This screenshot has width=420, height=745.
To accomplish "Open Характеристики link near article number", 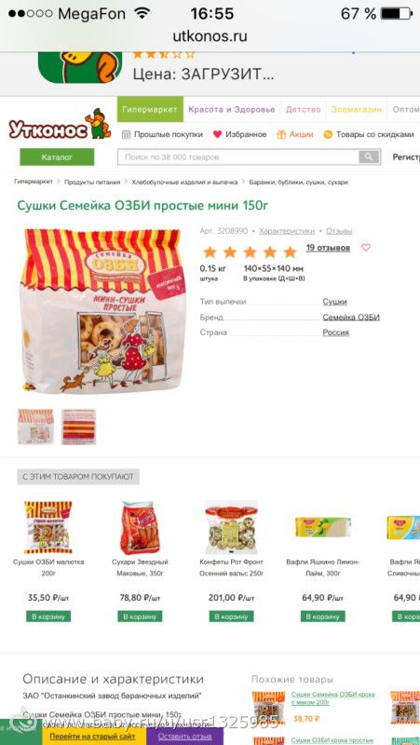I will click(287, 231).
